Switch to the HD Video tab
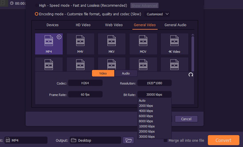Screen dimensions: 243x147 coord(83,25)
